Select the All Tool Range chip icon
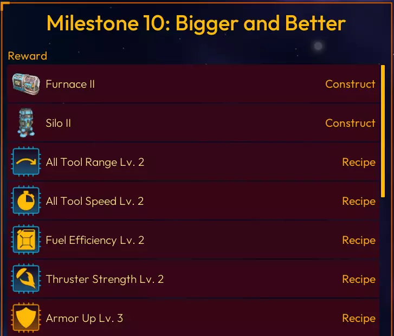The height and width of the screenshot is (336, 394). click(25, 162)
